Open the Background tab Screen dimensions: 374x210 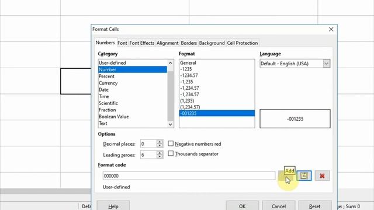click(212, 43)
